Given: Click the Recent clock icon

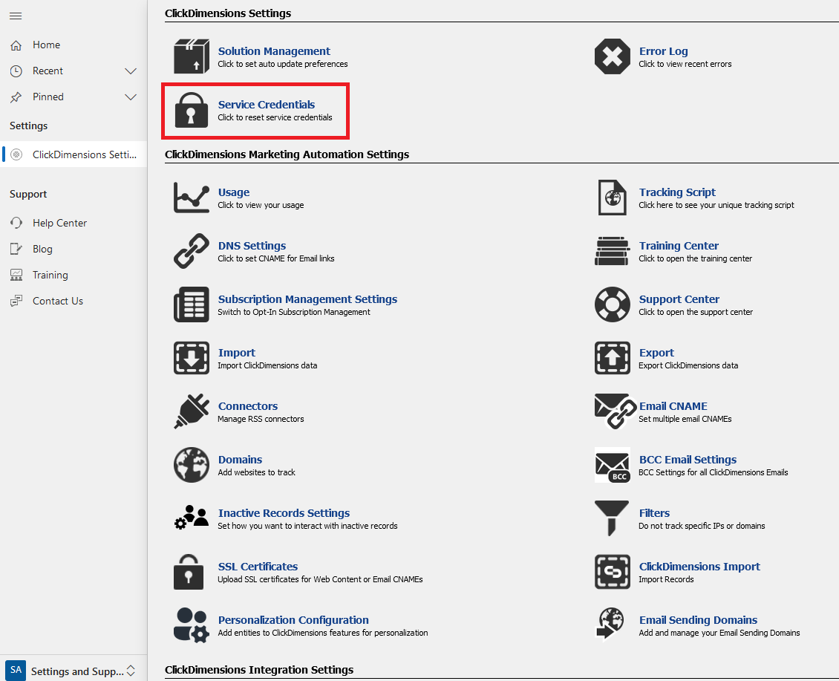Looking at the screenshot, I should (x=16, y=71).
